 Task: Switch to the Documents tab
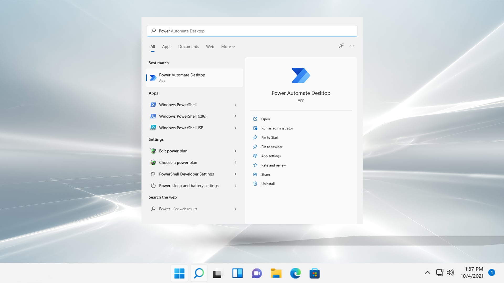[x=188, y=47]
